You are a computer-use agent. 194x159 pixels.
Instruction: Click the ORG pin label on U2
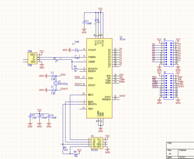click(99, 144)
